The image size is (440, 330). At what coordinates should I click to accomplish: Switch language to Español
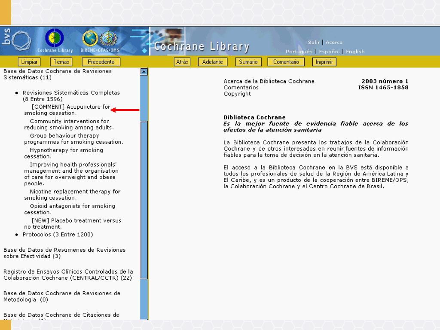click(329, 52)
